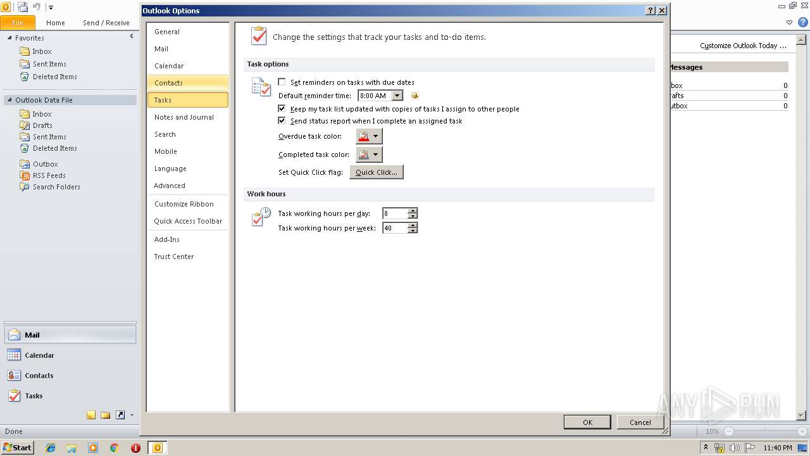Open navigation pane configure buttons arrow
The height and width of the screenshot is (456, 810).
coord(132,415)
